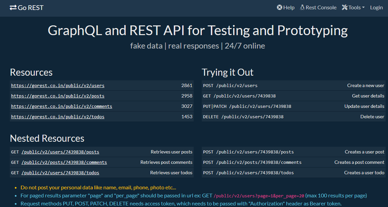This screenshot has width=388, height=207.
Task: Open the Go REST home link
Action: [27, 8]
